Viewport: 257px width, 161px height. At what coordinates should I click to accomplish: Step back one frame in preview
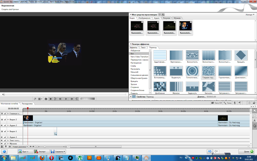pyautogui.click(x=60, y=99)
